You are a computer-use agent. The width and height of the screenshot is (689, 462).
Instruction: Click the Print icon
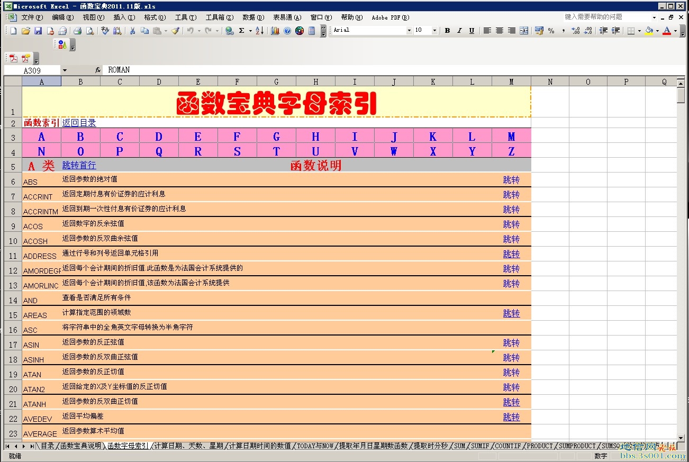(77, 31)
